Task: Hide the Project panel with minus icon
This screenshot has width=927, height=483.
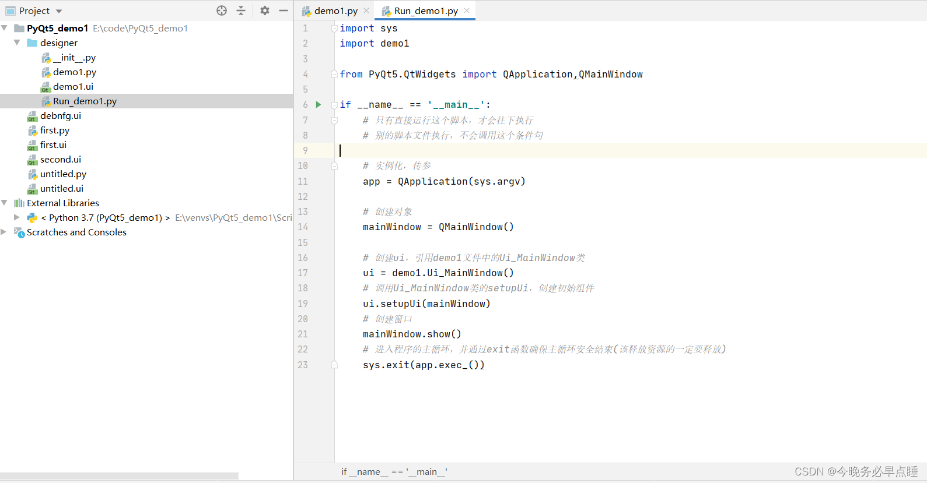Action: 284,10
